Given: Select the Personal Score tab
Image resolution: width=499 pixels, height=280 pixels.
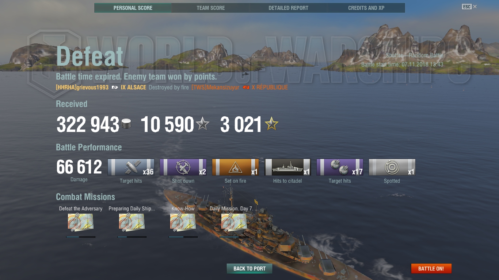Looking at the screenshot, I should click(133, 8).
